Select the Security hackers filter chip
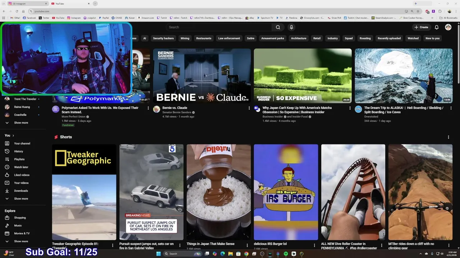Screen dimensions: 460x258 coord(163,38)
